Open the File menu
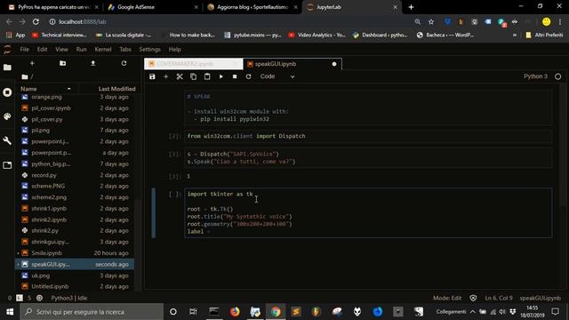Viewport: 569px width, 320px height. [24, 50]
